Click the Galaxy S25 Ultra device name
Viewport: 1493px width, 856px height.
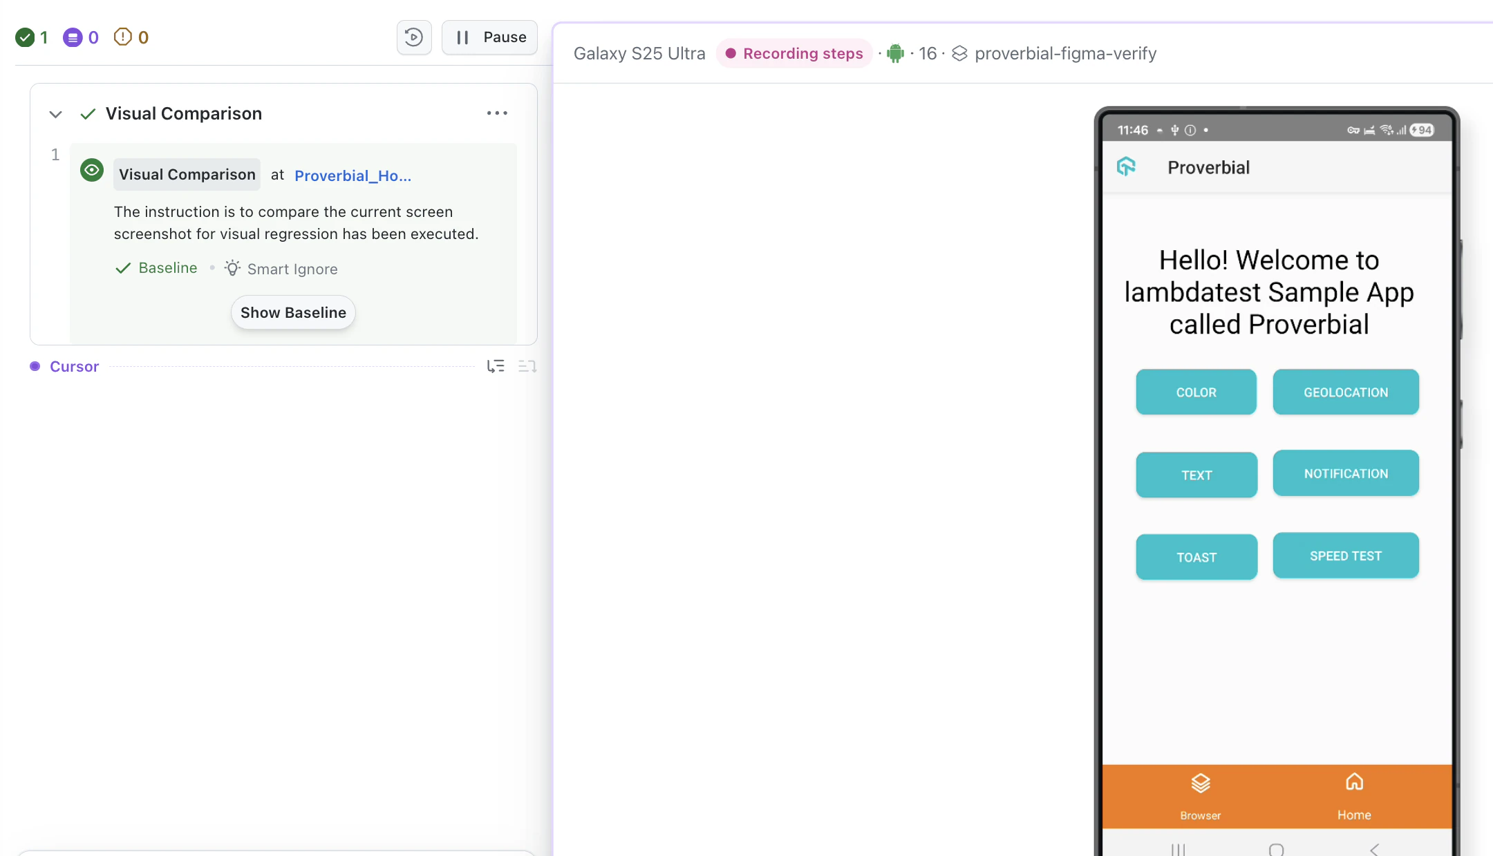(639, 53)
